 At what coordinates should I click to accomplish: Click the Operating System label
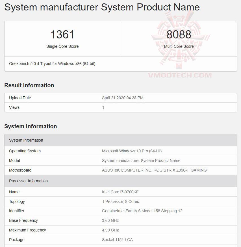[x=25, y=151]
